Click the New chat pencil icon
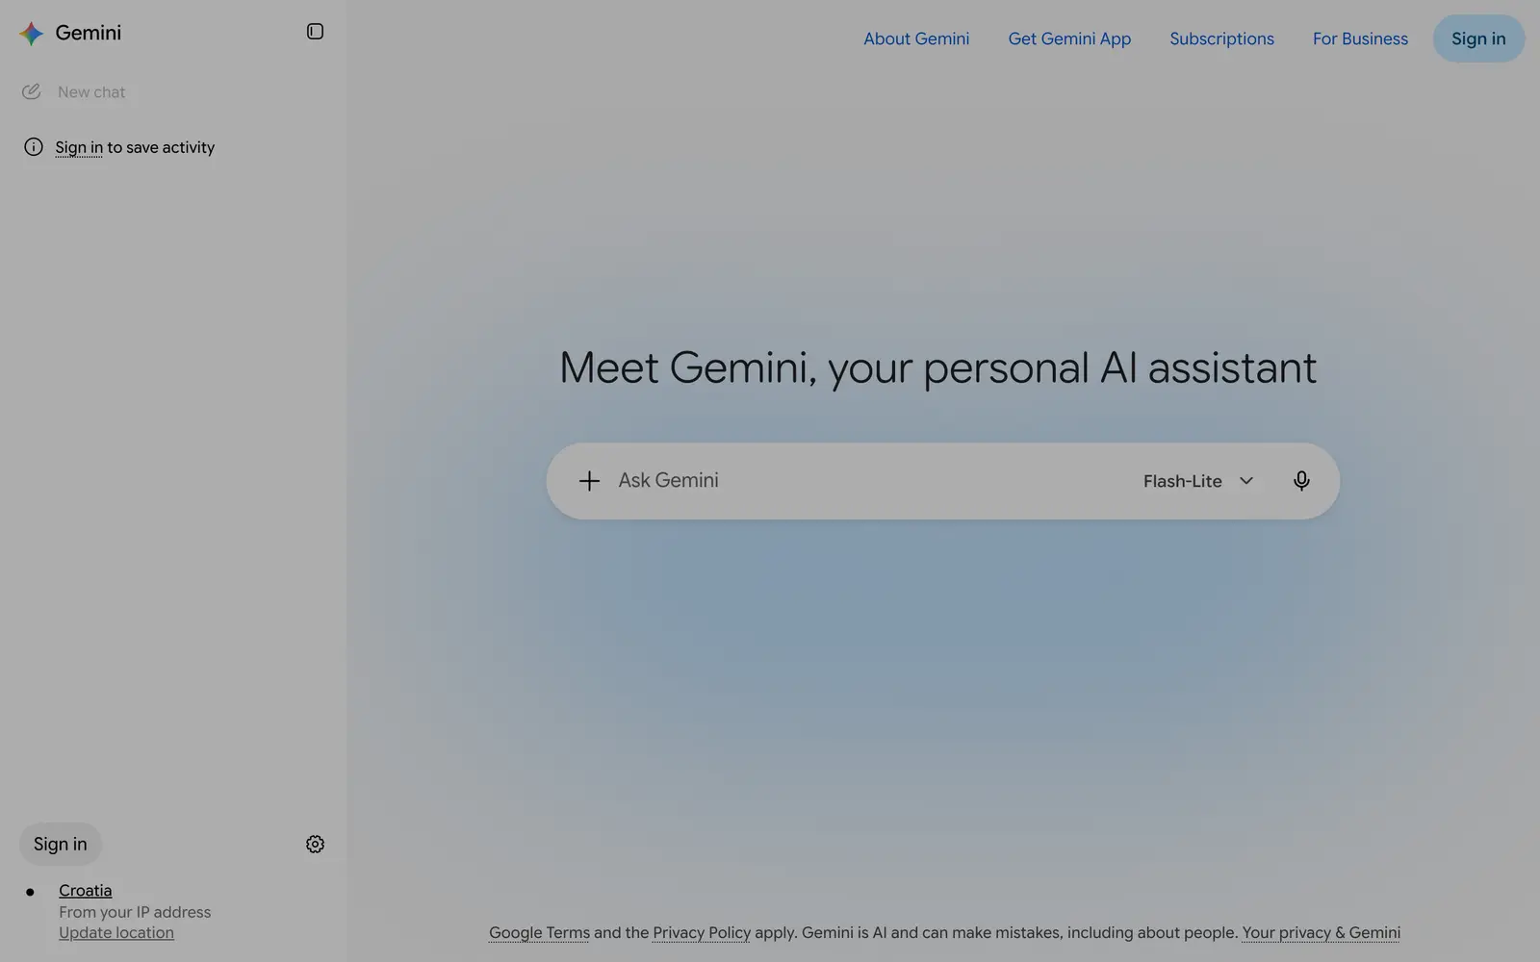This screenshot has width=1540, height=962. pyautogui.click(x=32, y=91)
